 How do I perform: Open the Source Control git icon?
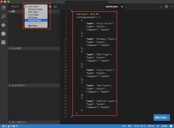pyautogui.click(x=3, y=25)
